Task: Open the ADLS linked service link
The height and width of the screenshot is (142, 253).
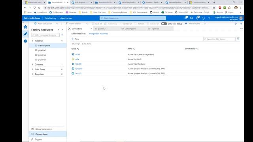Action: click(77, 54)
